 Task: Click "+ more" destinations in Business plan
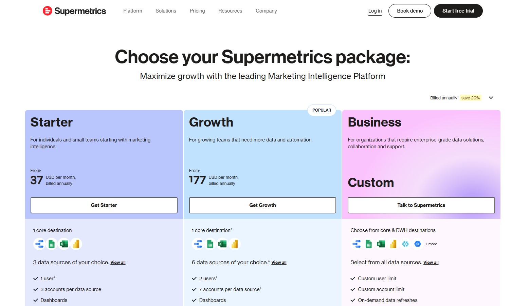431,244
